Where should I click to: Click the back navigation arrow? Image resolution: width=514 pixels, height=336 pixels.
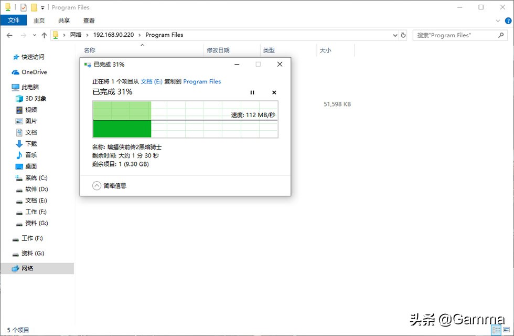coord(9,35)
